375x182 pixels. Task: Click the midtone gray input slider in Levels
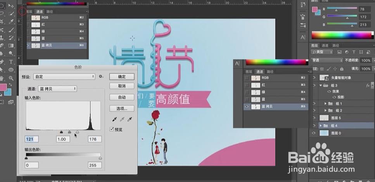pos(69,132)
